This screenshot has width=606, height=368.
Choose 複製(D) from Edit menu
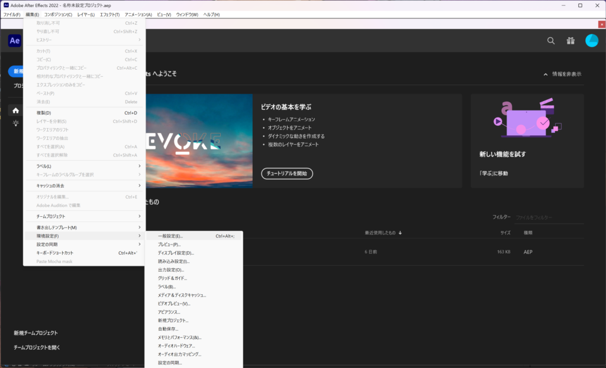click(85, 113)
